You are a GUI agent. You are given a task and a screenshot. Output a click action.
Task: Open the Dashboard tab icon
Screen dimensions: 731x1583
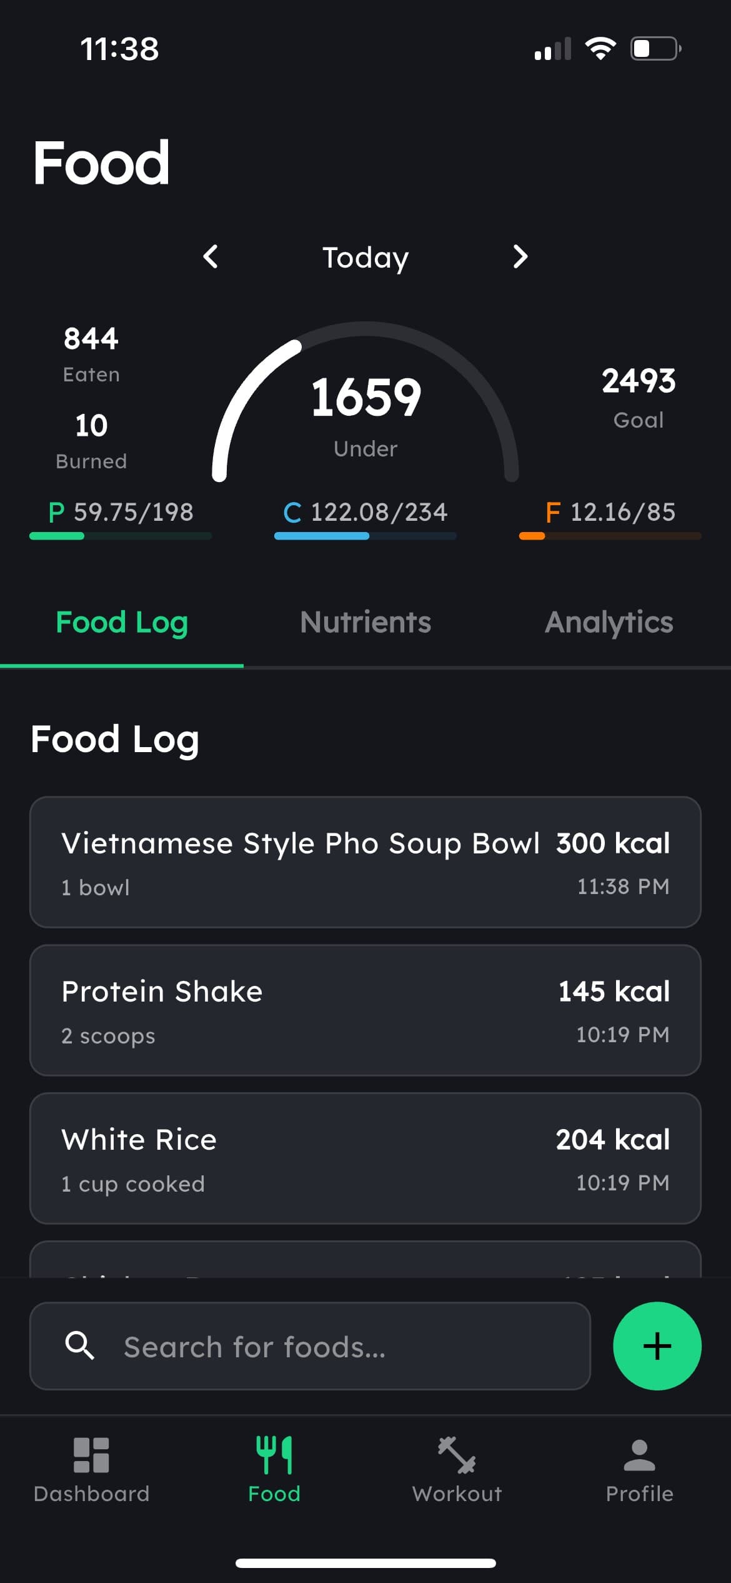coord(91,1455)
